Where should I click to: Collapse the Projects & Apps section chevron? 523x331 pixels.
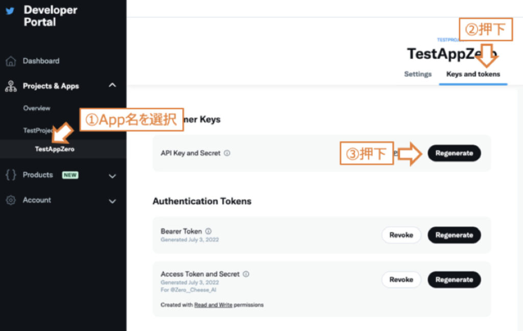click(112, 85)
